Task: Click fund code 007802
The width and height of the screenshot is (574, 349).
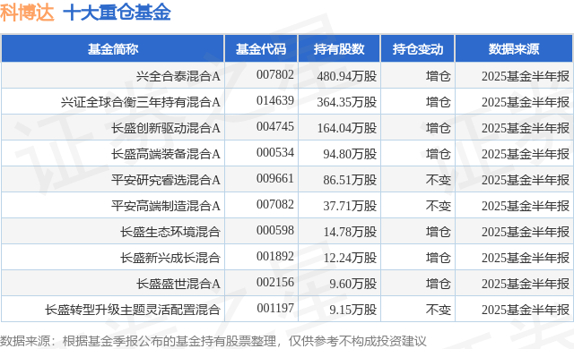Action: tap(275, 74)
